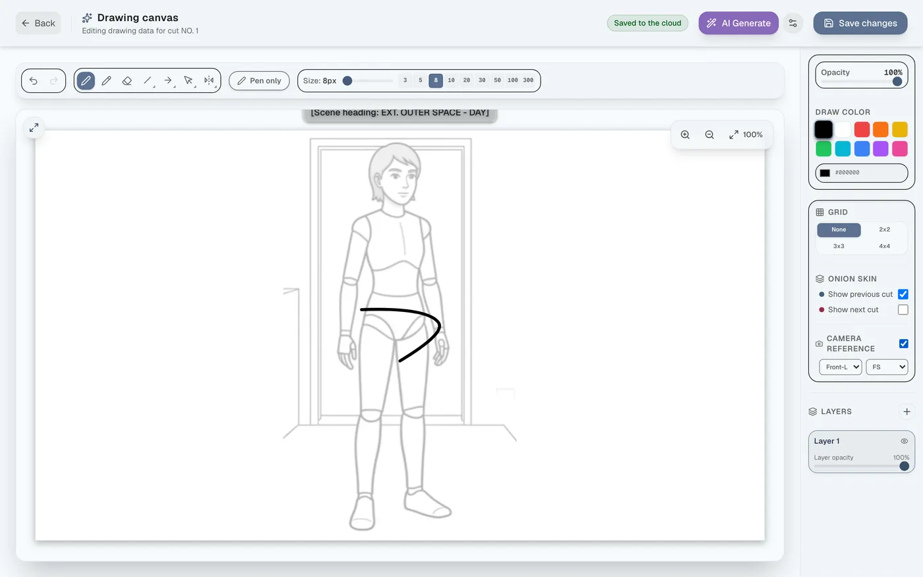Open AI generation settings sliders icon
The width and height of the screenshot is (923, 577).
[793, 23]
